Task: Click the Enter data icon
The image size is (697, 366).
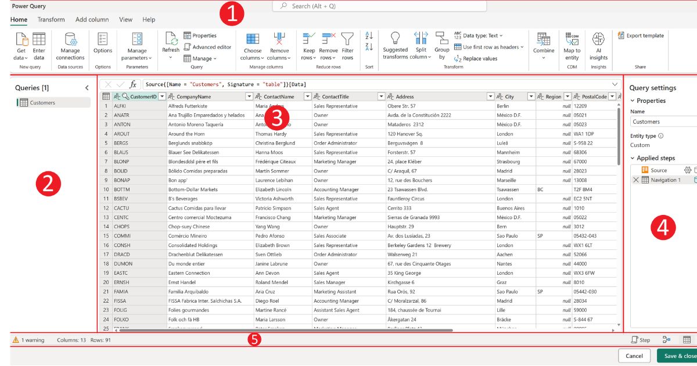Action: click(39, 39)
